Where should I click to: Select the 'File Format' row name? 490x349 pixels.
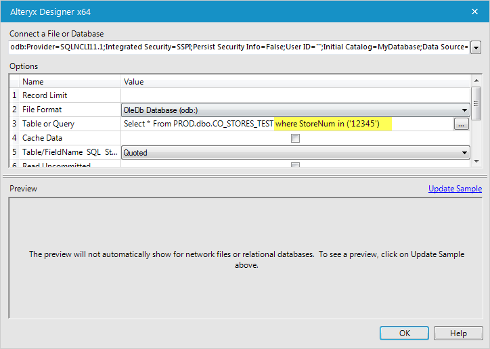42,110
